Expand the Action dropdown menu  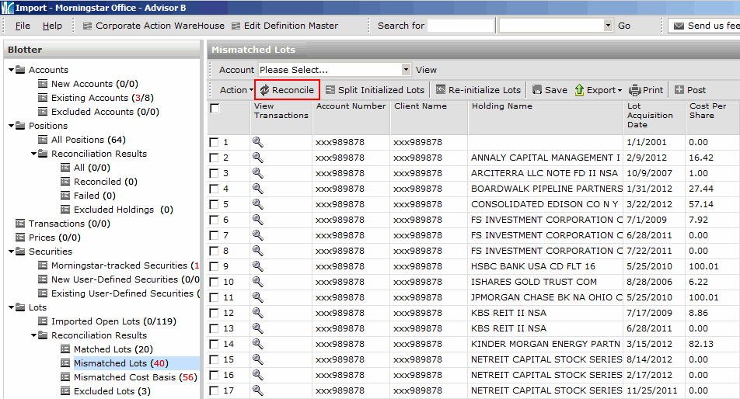[236, 90]
